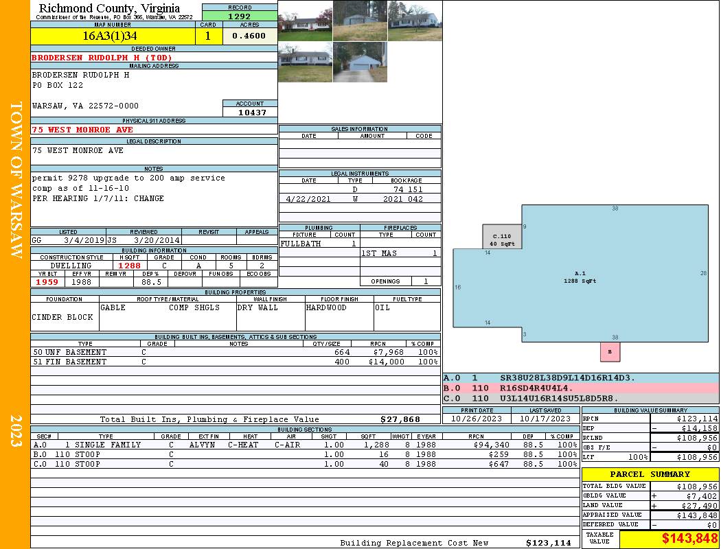The width and height of the screenshot is (721, 549).
Task: Click the green record number 1292
Action: tap(240, 16)
